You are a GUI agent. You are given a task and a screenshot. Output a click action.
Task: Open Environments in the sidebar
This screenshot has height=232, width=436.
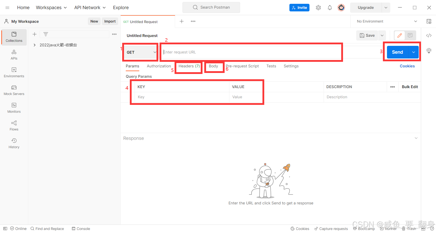14,73
